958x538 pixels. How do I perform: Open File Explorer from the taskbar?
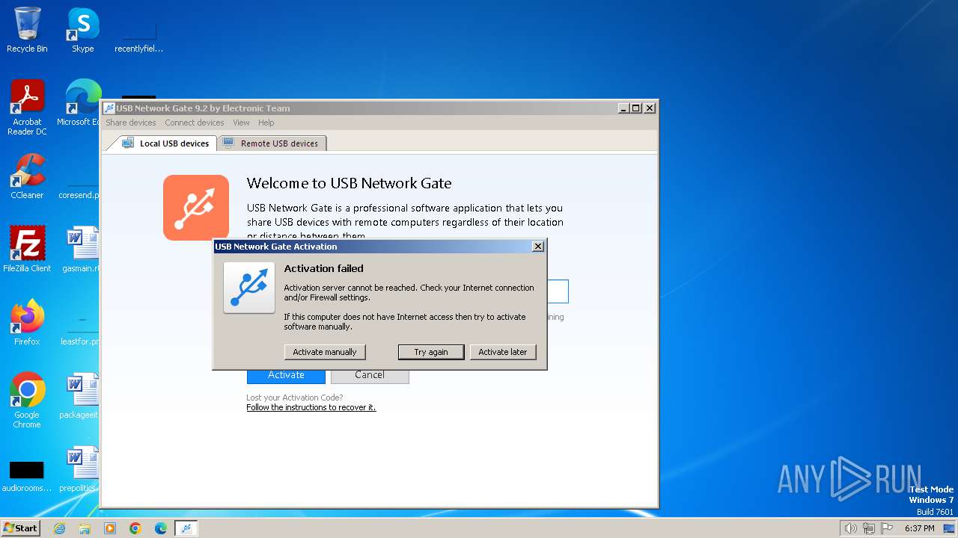pyautogui.click(x=85, y=528)
